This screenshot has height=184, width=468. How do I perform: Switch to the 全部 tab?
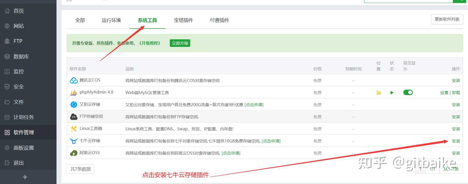tap(80, 20)
